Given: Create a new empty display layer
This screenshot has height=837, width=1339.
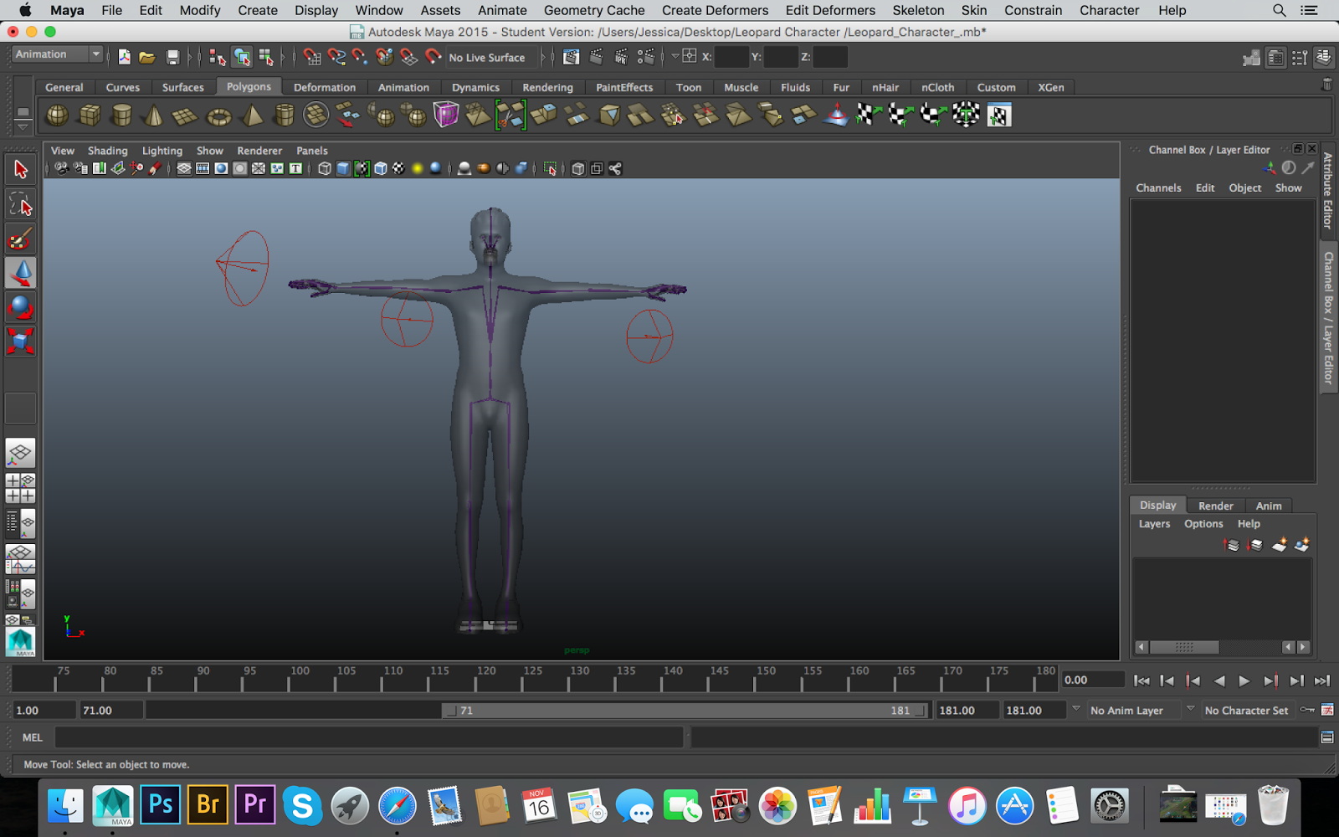Looking at the screenshot, I should click(1279, 545).
